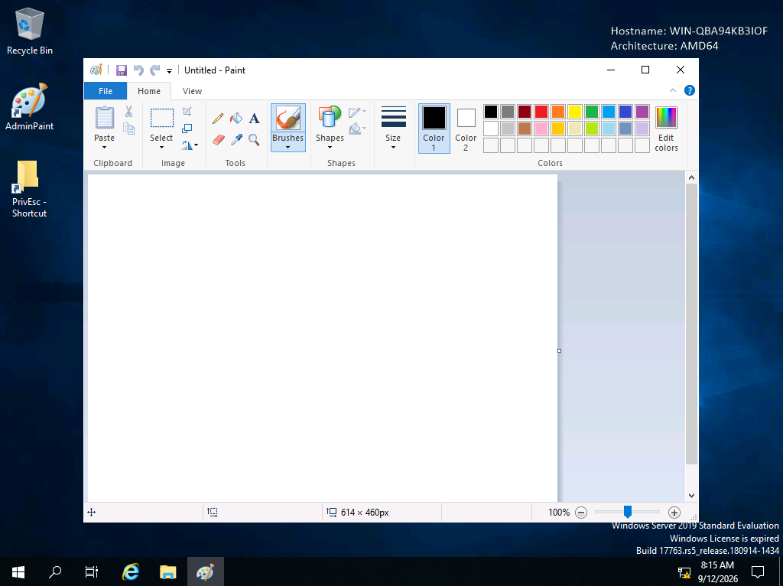The height and width of the screenshot is (586, 783).
Task: Click the Undo arrow in title bar
Action: (x=138, y=70)
